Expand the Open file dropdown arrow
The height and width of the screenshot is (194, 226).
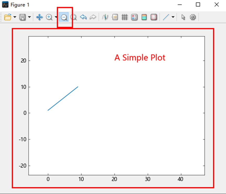(15, 17)
